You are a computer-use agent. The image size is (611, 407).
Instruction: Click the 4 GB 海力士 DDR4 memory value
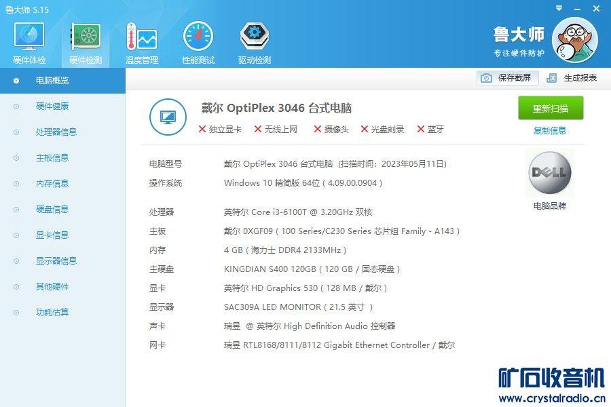(285, 250)
